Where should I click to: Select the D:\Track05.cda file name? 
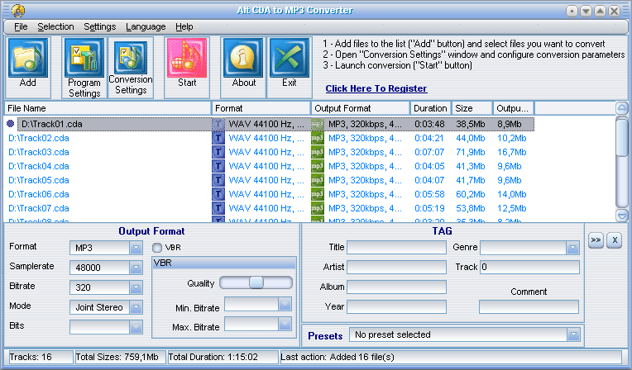click(39, 180)
